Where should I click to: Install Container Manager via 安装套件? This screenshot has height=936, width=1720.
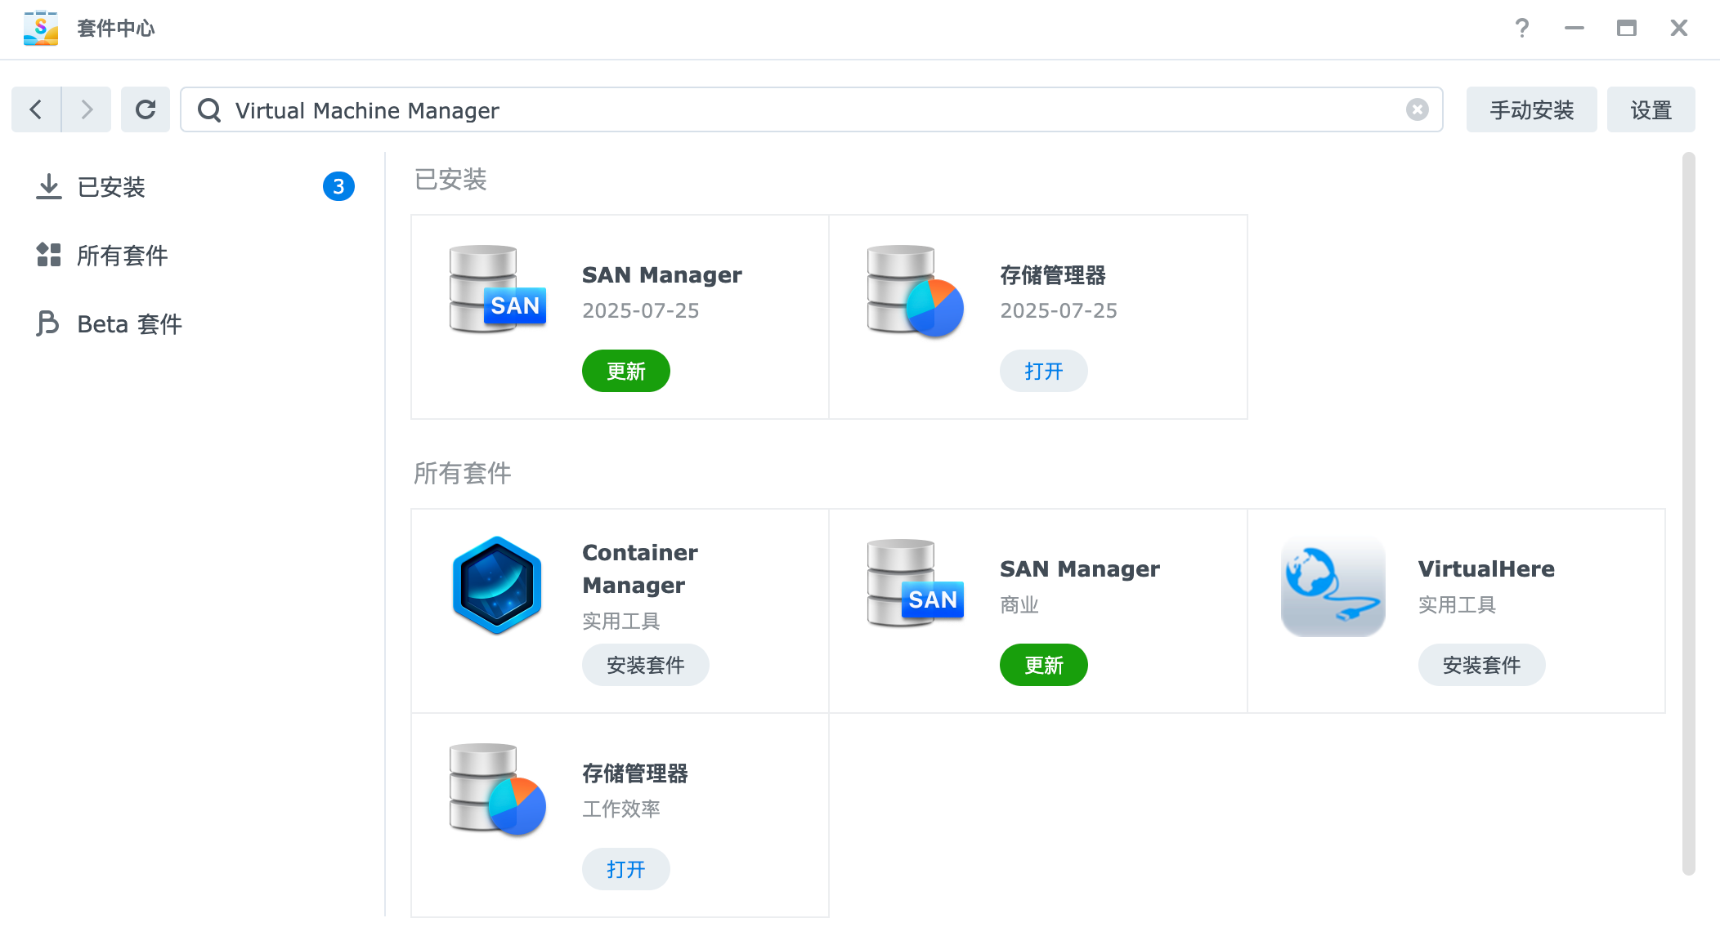pos(645,665)
